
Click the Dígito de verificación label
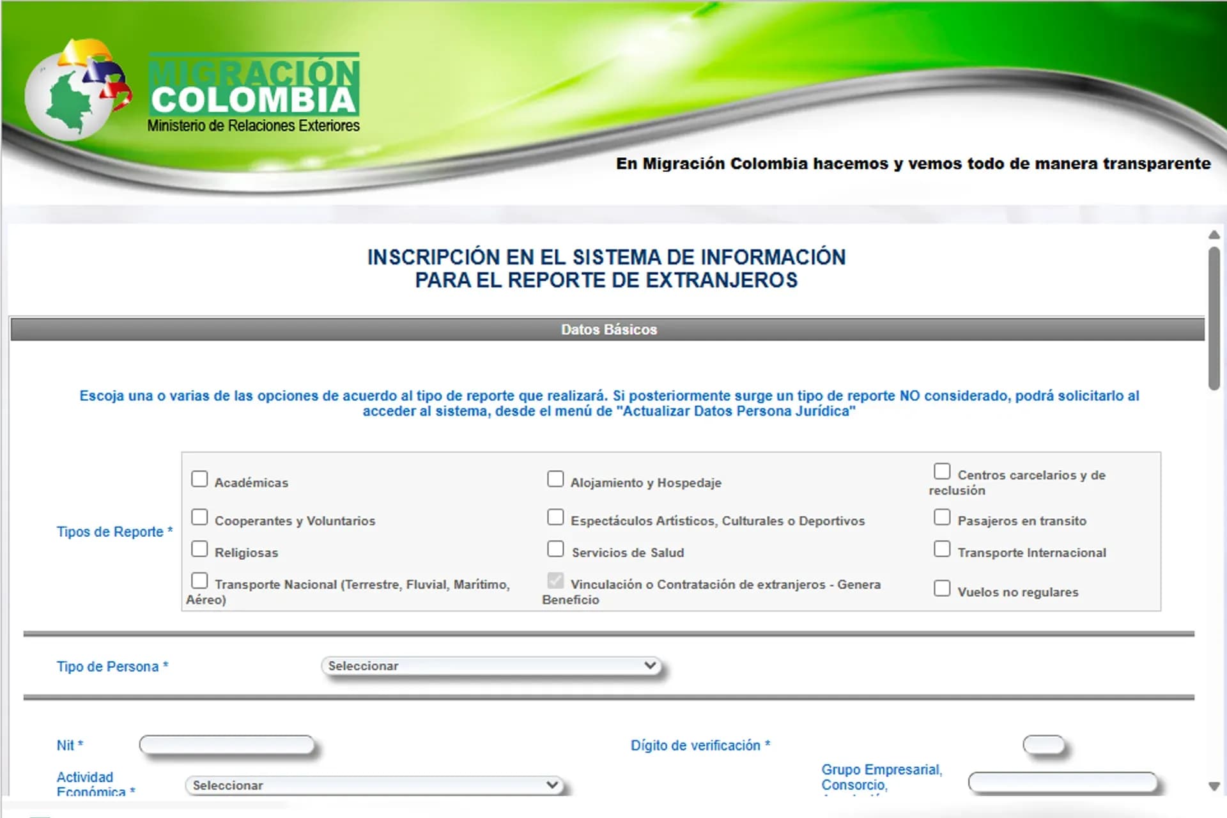[x=700, y=745]
